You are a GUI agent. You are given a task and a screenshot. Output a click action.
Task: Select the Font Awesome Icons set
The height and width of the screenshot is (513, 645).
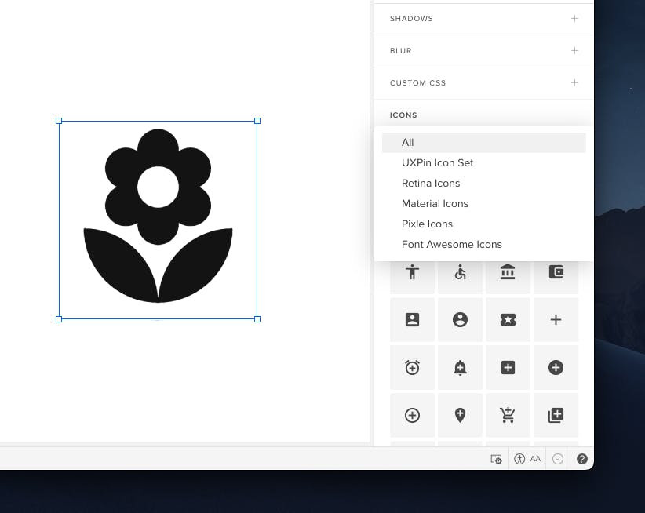tap(452, 244)
